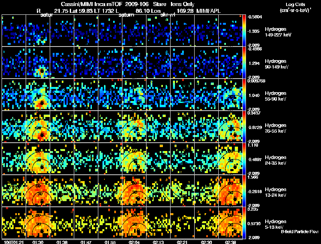Select the Hydrogen 149-227 keV image at 02:13

[158, 30]
